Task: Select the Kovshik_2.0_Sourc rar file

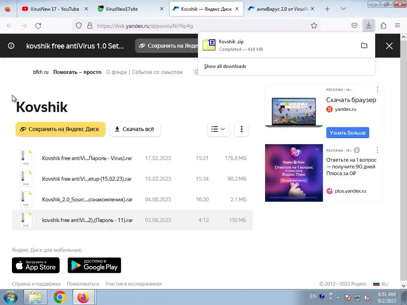Action: coord(132,199)
